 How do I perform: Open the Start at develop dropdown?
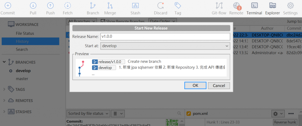tap(165, 46)
